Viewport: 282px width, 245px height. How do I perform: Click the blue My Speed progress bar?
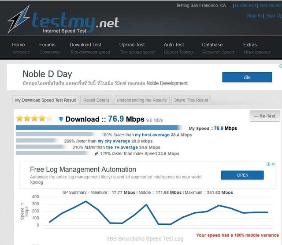click(101, 128)
